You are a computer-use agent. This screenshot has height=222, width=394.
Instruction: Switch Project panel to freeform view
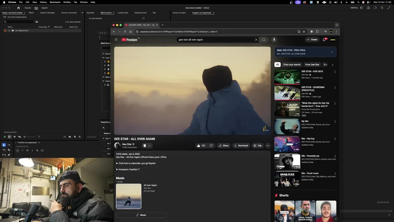coord(19,137)
